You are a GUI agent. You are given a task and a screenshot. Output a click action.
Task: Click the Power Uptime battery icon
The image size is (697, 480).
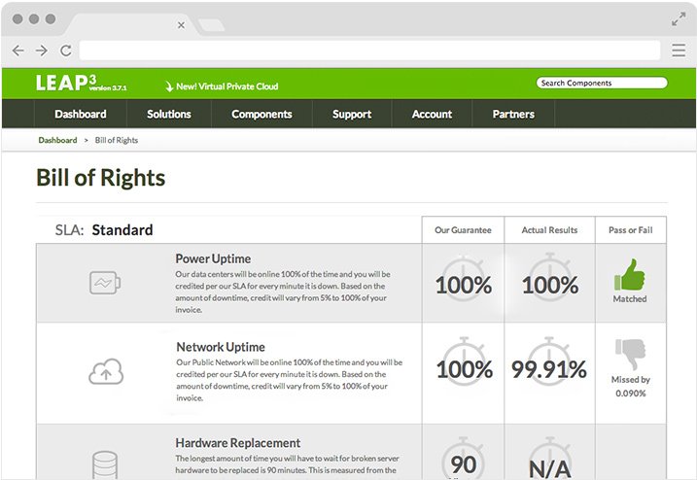pos(105,283)
